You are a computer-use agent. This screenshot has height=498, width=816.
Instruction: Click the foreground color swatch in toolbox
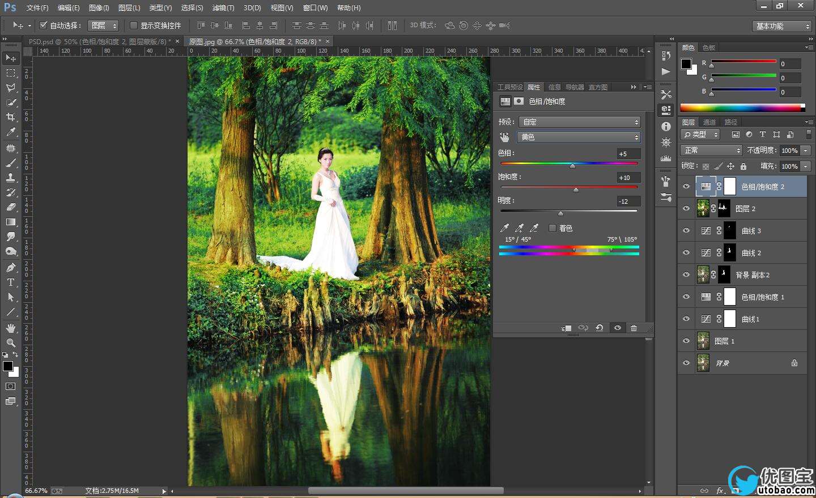(x=8, y=367)
